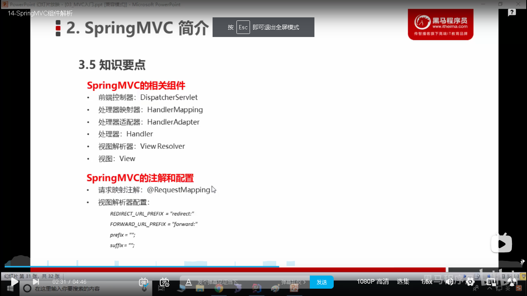
Task: Click the 请求映射注解: @RequestMapping line
Action: [154, 190]
